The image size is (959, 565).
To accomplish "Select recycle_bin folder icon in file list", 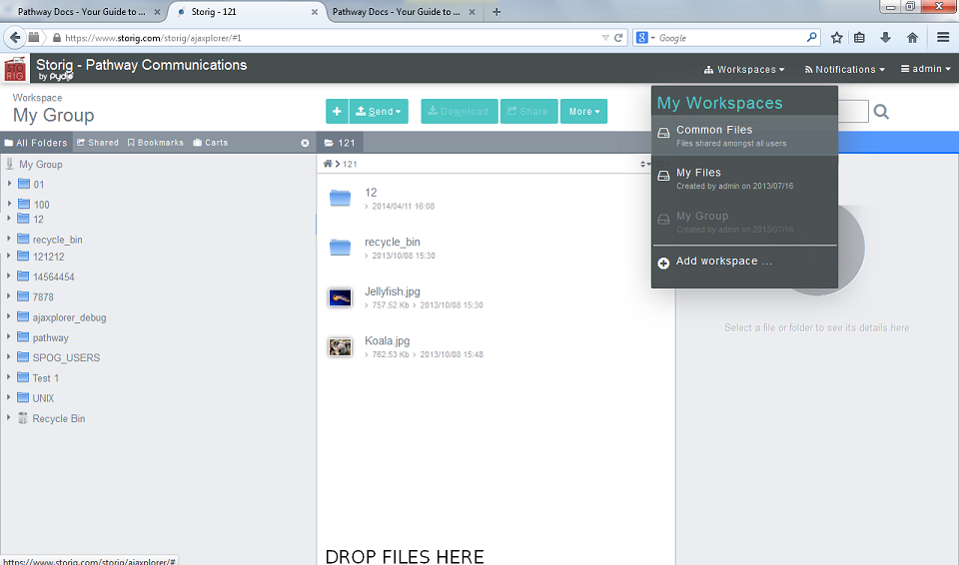I will (340, 247).
